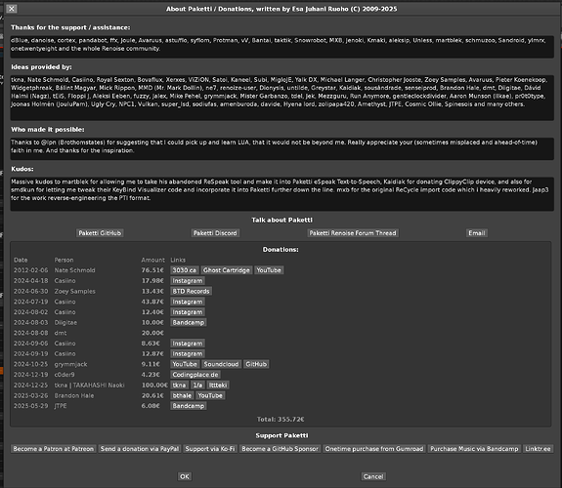
Task: Open the Paketti GitHub link
Action: pos(100,233)
